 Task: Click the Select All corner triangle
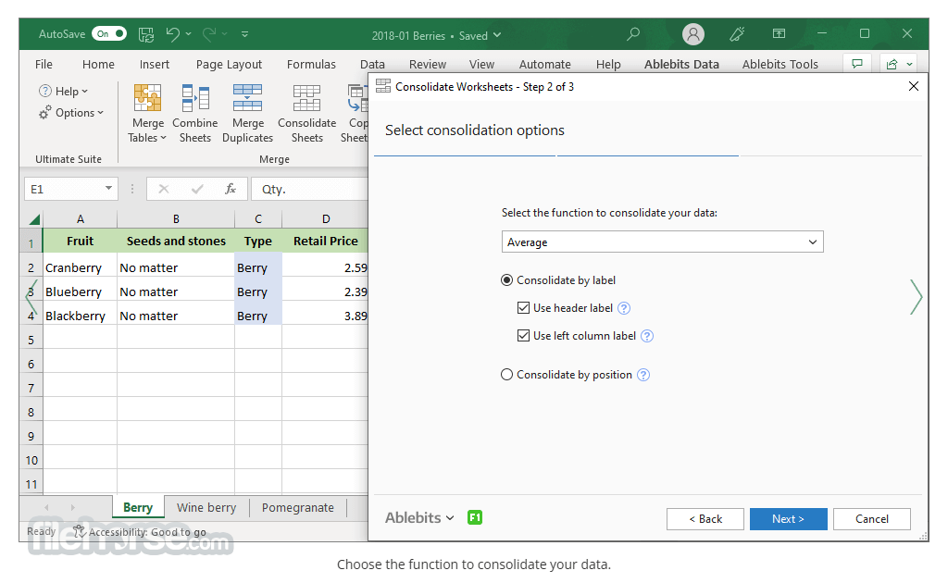(34, 219)
